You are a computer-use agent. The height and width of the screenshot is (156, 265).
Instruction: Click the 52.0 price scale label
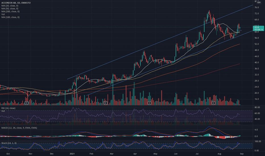coord(256,44)
